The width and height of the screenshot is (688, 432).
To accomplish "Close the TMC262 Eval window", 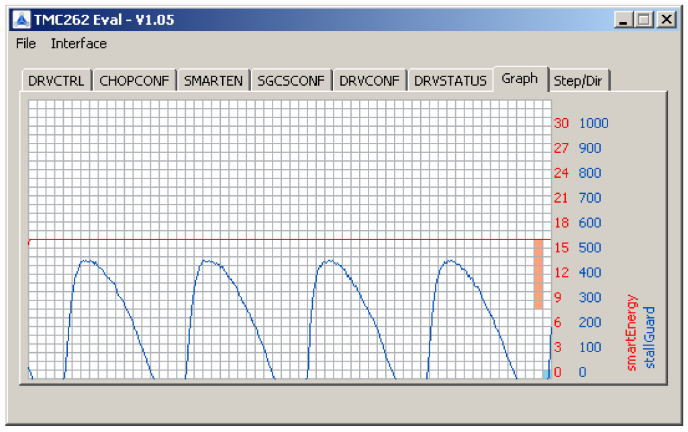I will point(667,19).
